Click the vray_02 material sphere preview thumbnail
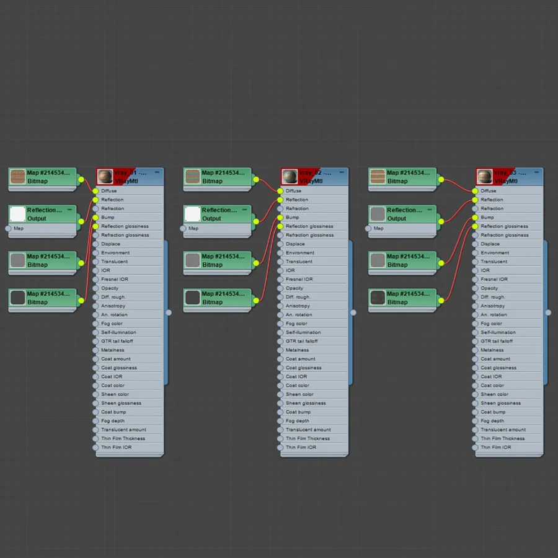This screenshot has width=558, height=558. pos(290,177)
